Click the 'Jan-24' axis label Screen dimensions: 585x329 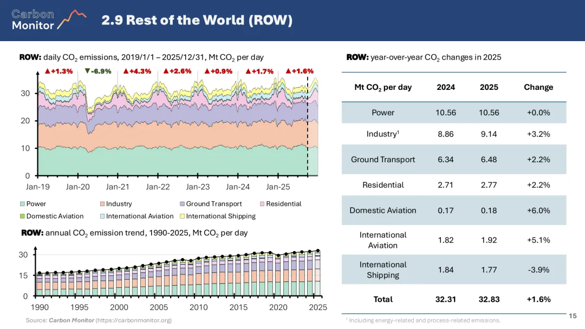pos(238,187)
